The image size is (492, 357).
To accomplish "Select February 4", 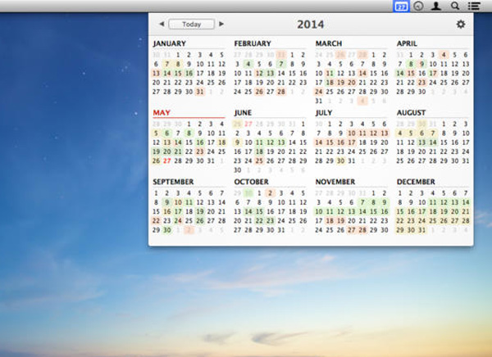I will [x=248, y=64].
